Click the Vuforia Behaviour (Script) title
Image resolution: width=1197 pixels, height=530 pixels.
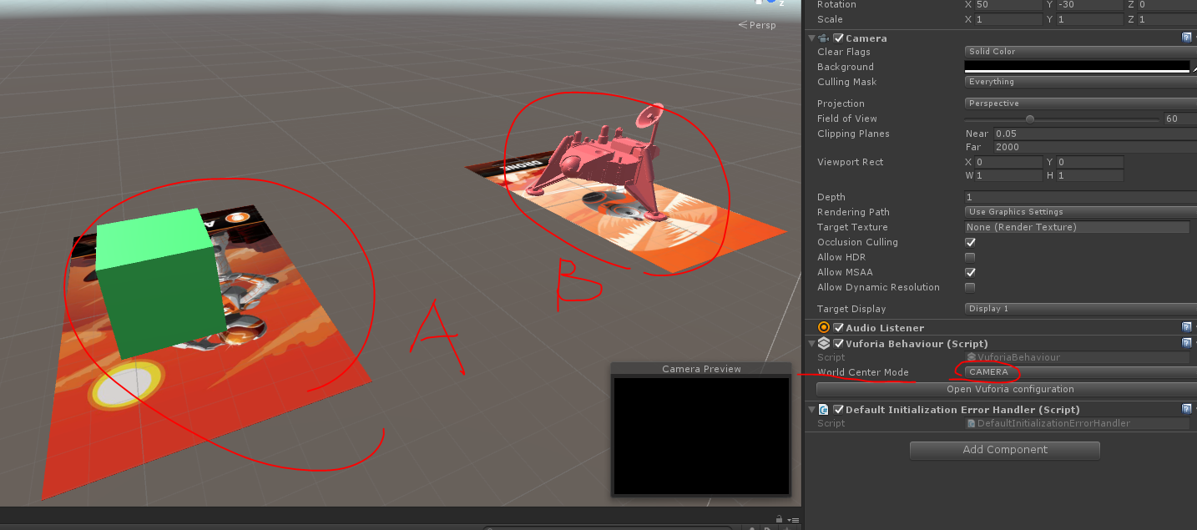click(x=917, y=344)
